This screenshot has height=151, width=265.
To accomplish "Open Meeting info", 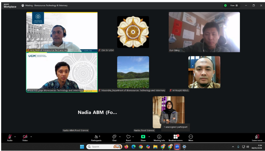I will tap(159, 137).
